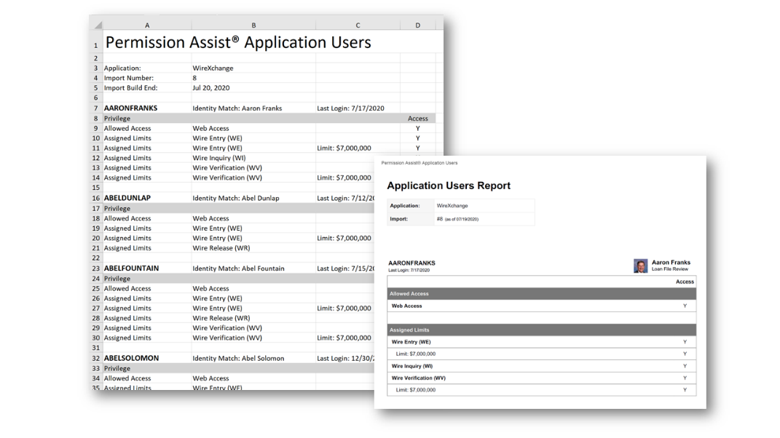
Task: Click 'Wire Entry (WE)' row in the report
Action: (542, 342)
